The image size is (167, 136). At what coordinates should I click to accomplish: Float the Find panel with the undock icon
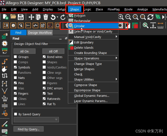[66, 39]
